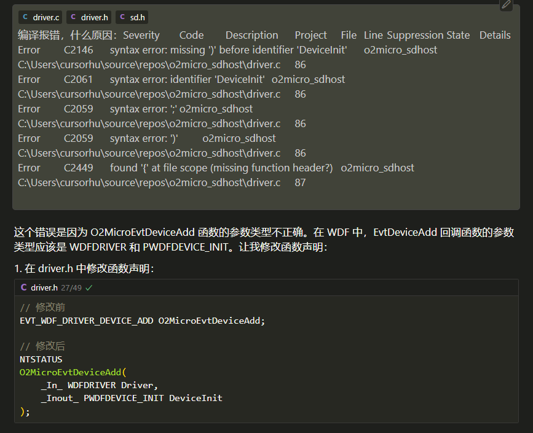Click the green applied checkmark in code header
Viewport: 533px width, 433px height.
(x=89, y=288)
